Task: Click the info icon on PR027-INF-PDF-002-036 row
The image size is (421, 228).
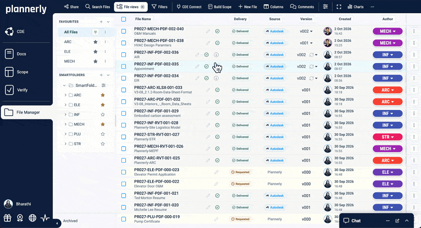Action: coord(216,55)
